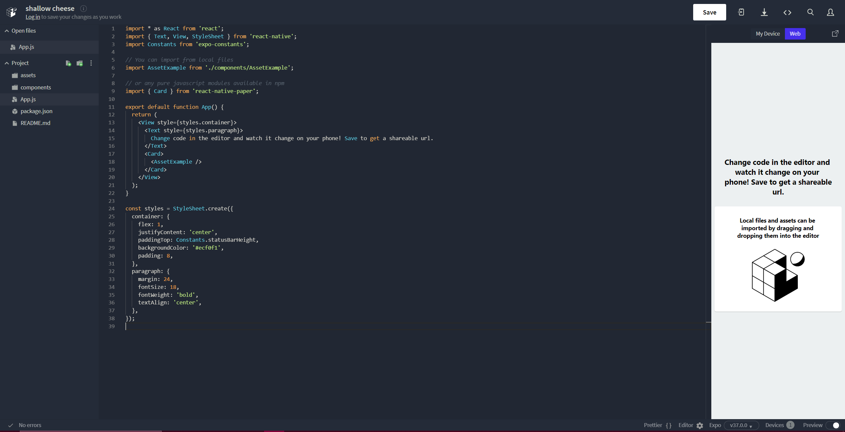
Task: Open the Expo v37.0.0 version dropdown
Action: (741, 425)
